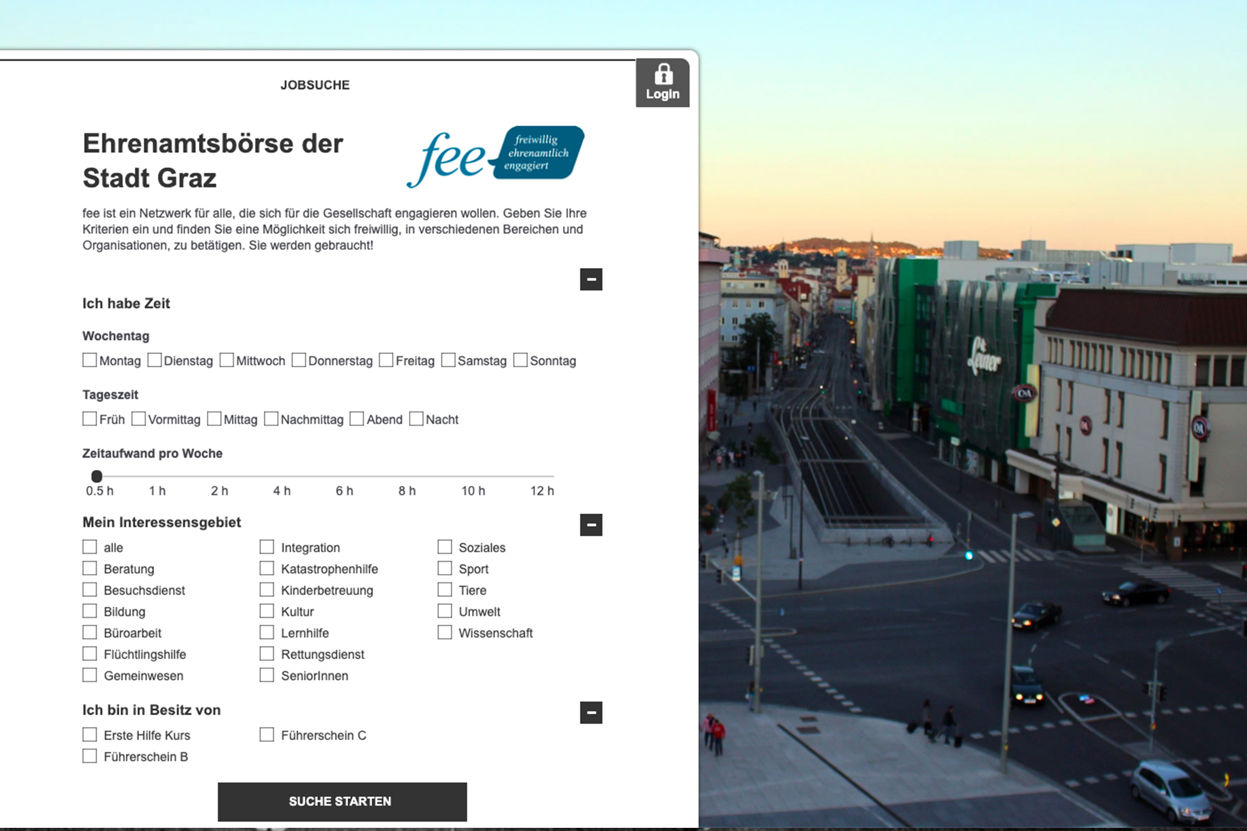The width and height of the screenshot is (1247, 831).
Task: Tick the Wissenschaft checkbox
Action: click(x=445, y=633)
